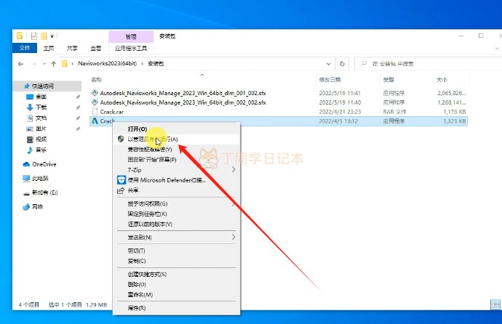The width and height of the screenshot is (502, 324).
Task: Go back with the back arrow button
Action: point(21,64)
